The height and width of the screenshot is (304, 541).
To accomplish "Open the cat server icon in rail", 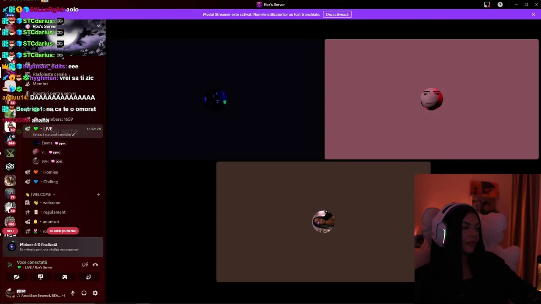I will point(10,180).
